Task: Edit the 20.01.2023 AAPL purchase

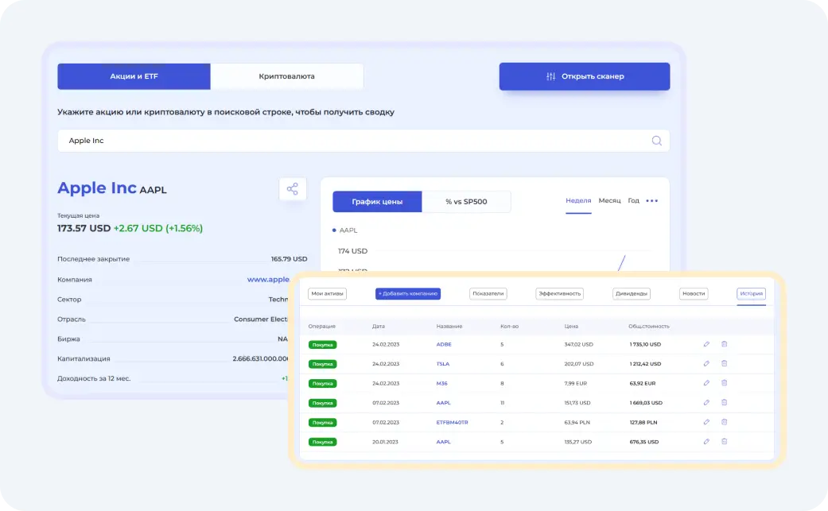Action: (x=706, y=442)
